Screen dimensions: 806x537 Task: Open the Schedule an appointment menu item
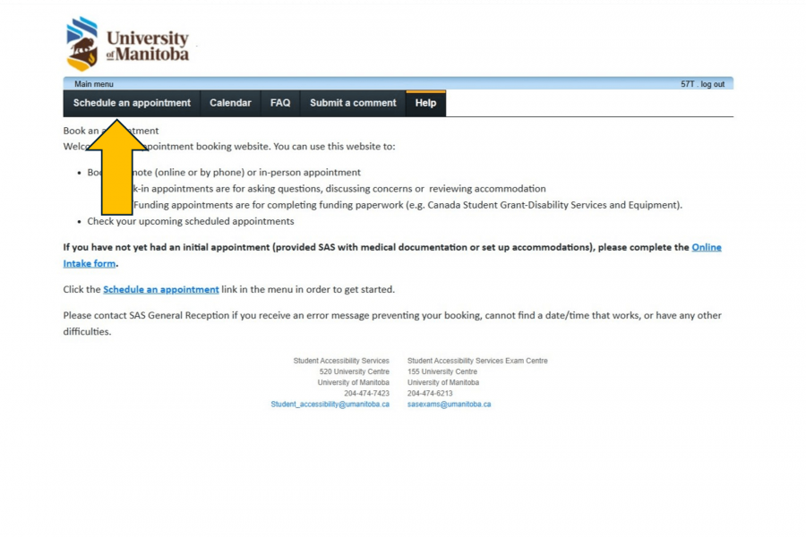coord(132,103)
